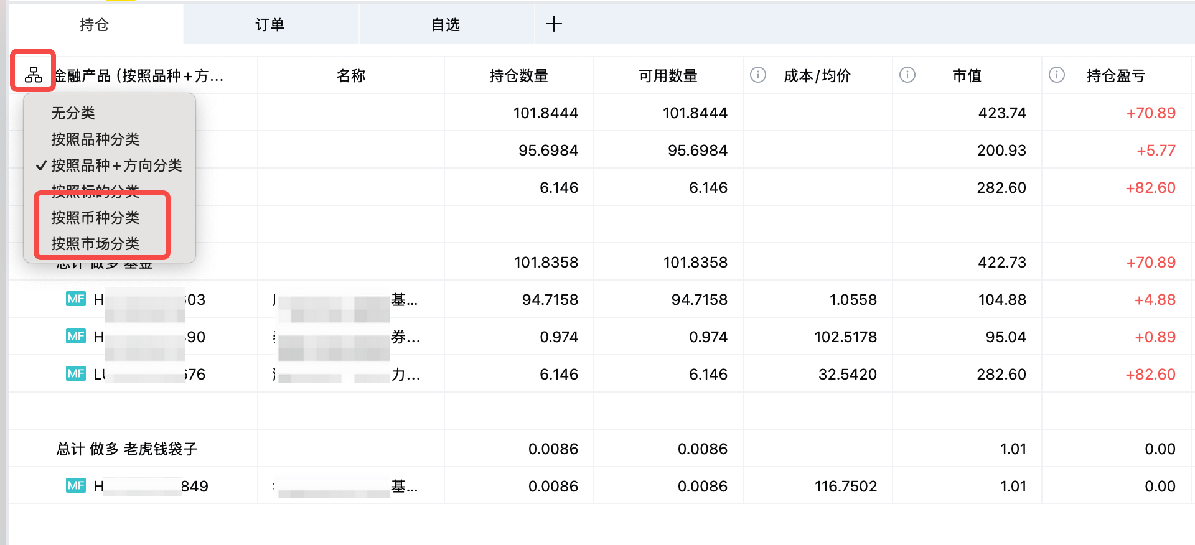Click the 持仓数量 column header
Screen dimensions: 1195x545
(518, 76)
